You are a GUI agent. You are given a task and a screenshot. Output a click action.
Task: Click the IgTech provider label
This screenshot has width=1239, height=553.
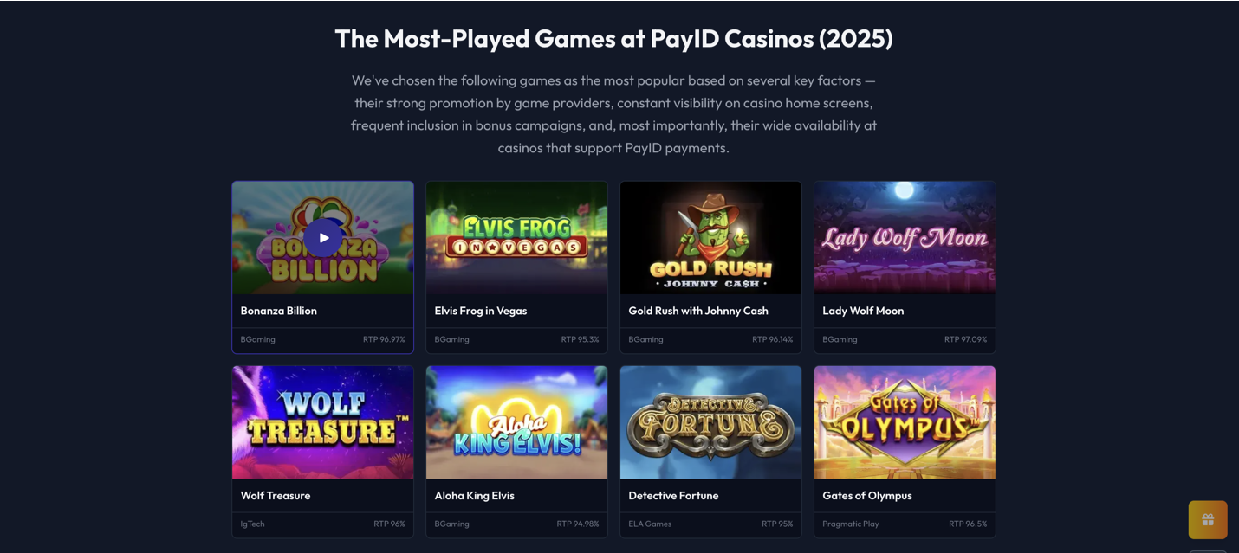tap(251, 524)
